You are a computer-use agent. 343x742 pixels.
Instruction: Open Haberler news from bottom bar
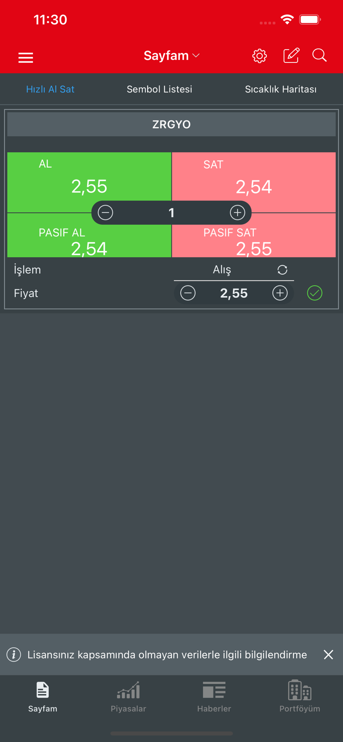214,696
